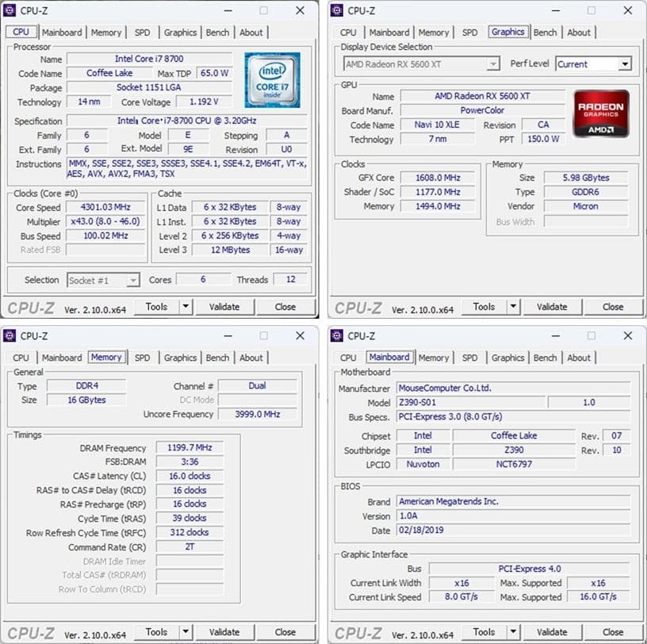This screenshot has width=647, height=644.
Task: Switch to the About tab in the Mainboard window
Action: 579,358
